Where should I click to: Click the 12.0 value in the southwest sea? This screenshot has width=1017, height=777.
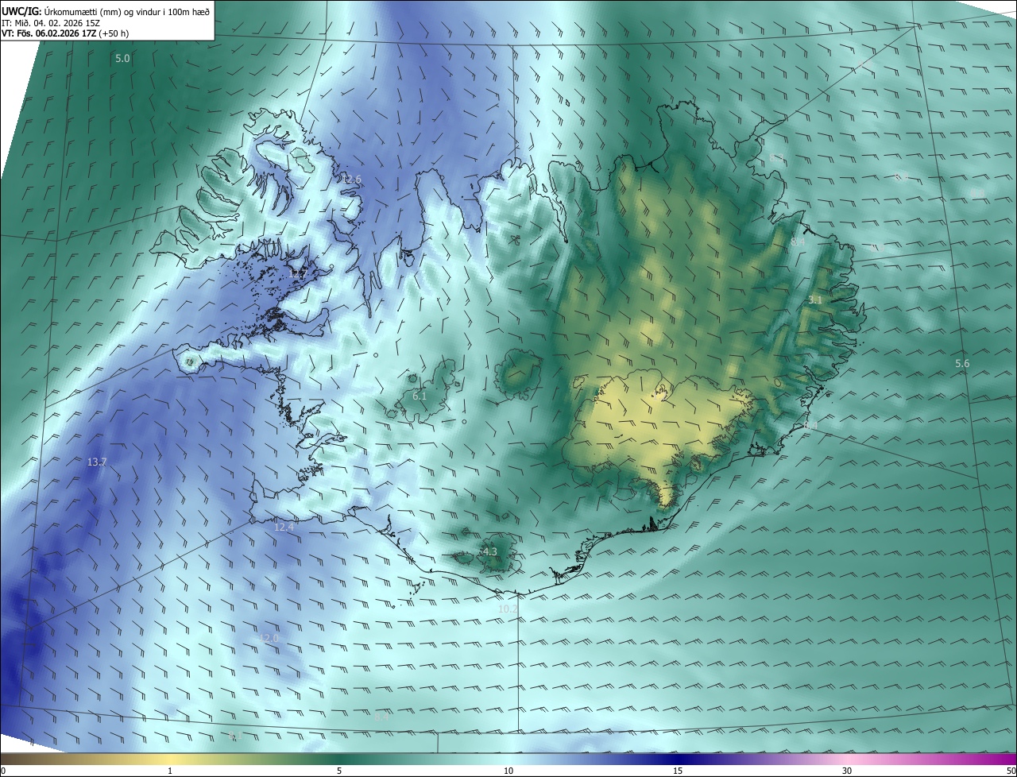tap(269, 638)
